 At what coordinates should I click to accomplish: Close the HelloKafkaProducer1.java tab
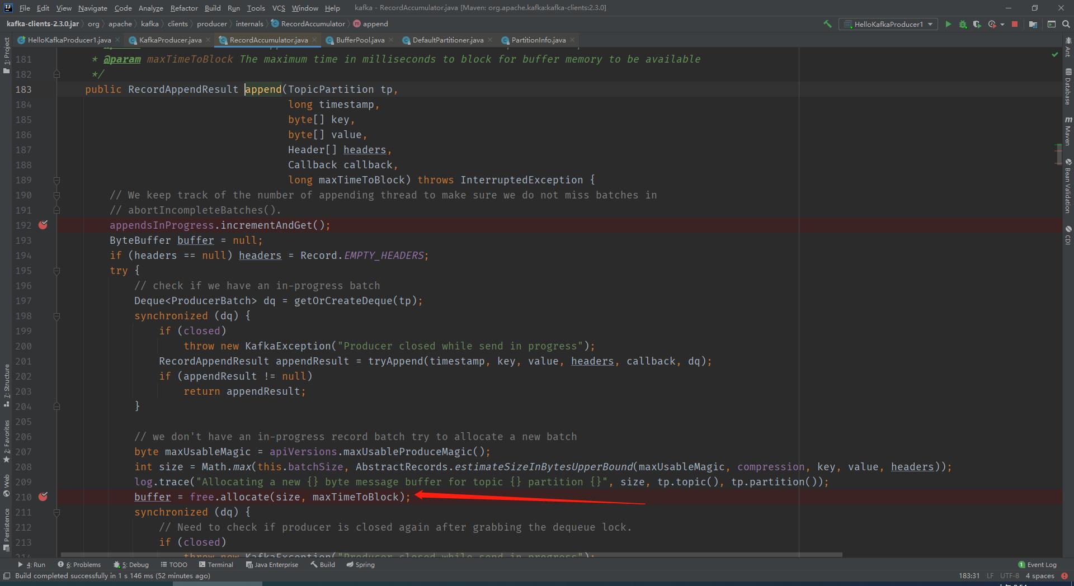point(117,40)
